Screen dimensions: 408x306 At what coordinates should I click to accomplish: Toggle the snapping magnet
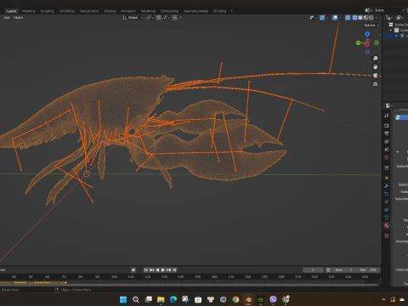[159, 18]
